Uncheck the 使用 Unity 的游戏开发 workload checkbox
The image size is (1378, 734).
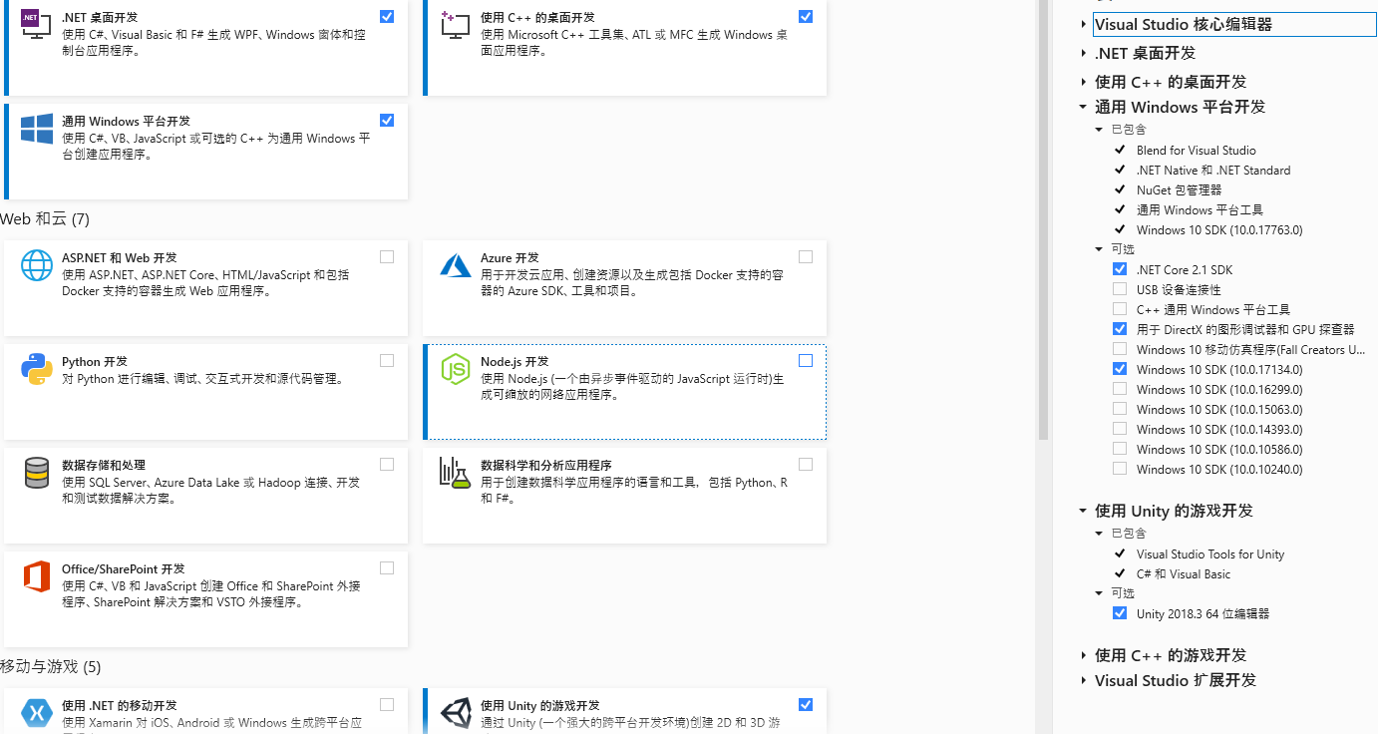[806, 705]
